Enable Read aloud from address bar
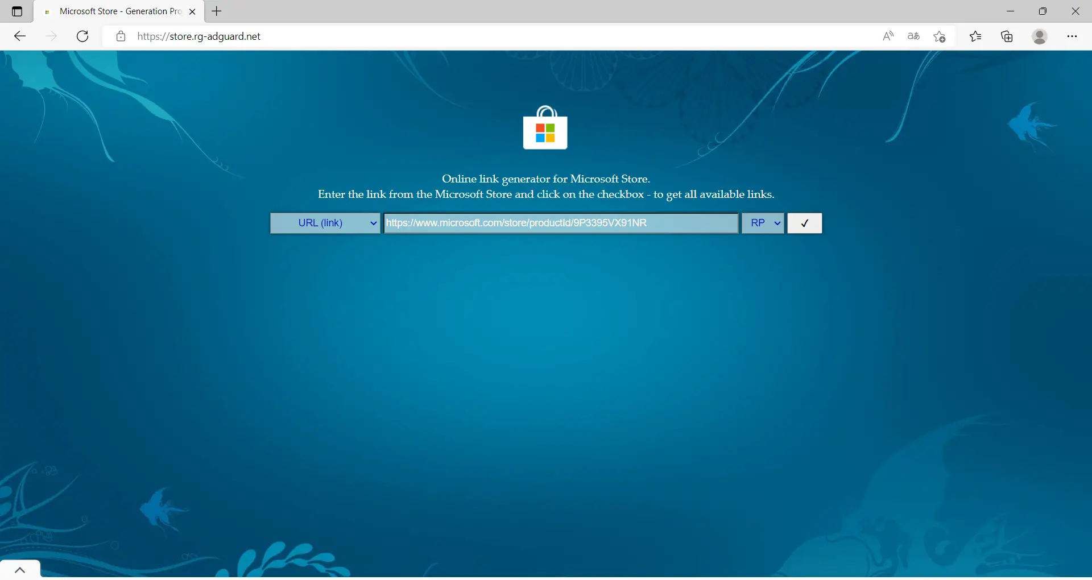The width and height of the screenshot is (1092, 580). [888, 36]
